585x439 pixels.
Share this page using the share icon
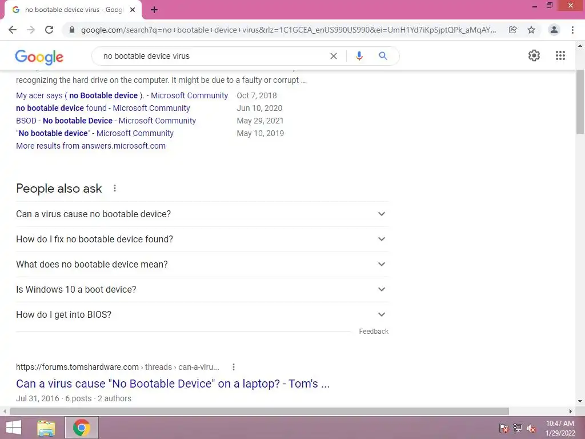513,30
